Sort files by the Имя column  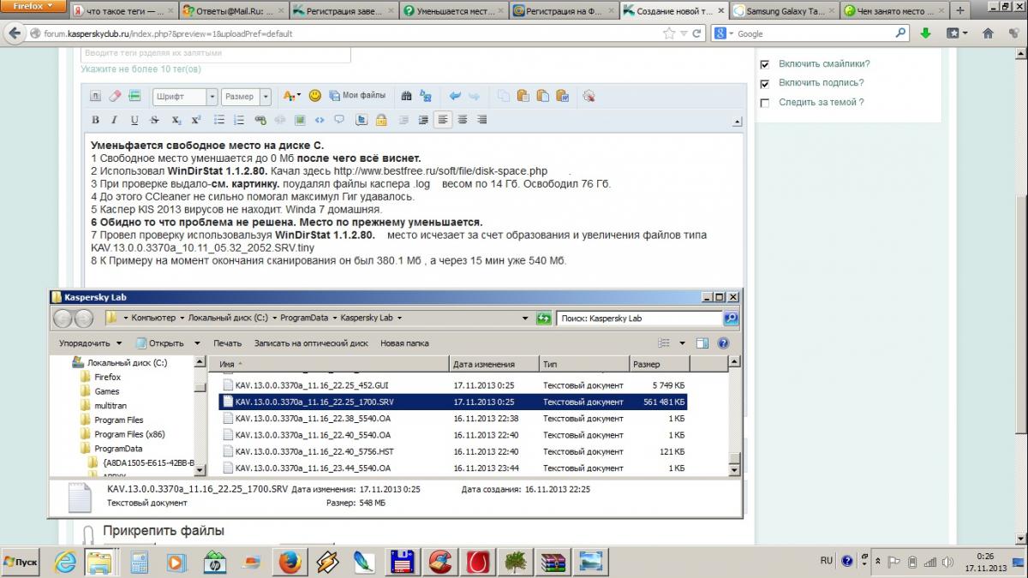330,364
